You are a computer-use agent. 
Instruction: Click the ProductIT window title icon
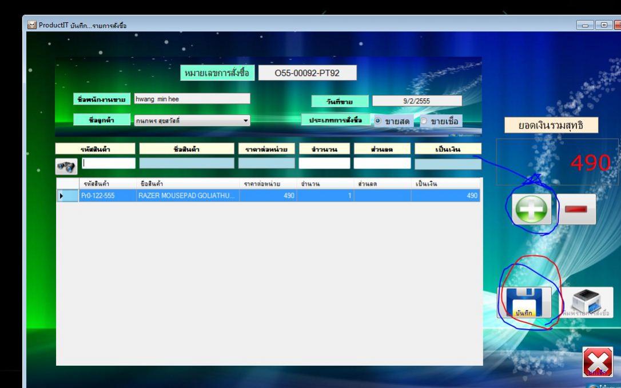tap(31, 25)
